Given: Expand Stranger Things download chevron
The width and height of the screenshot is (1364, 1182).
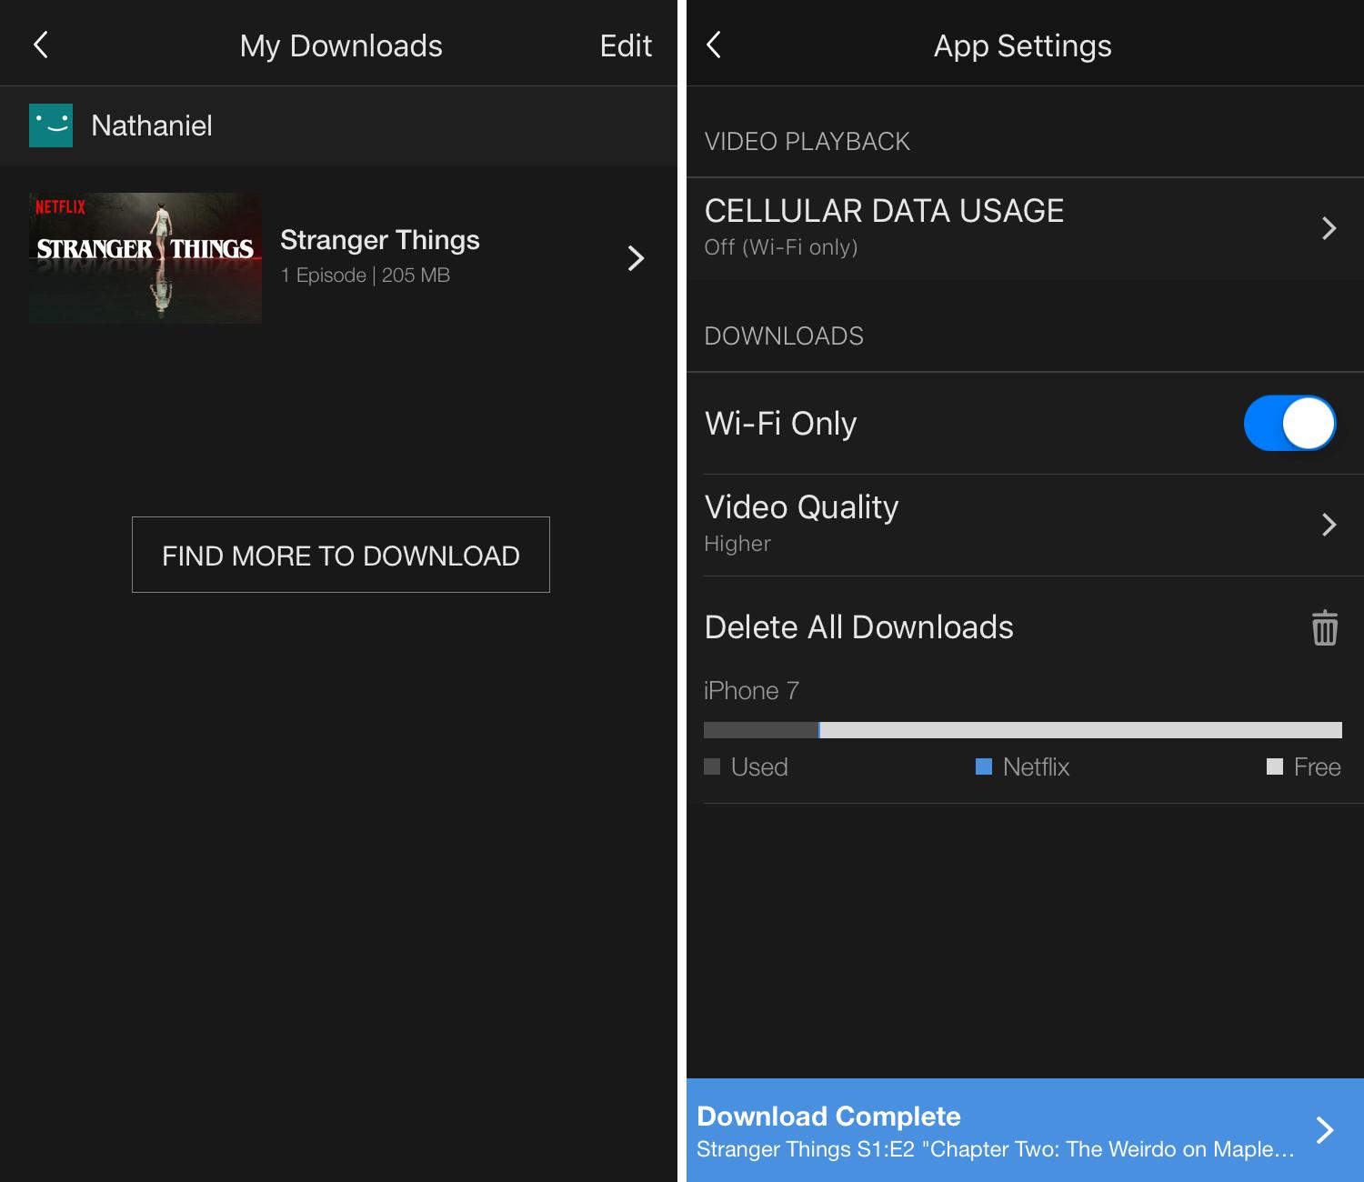Looking at the screenshot, I should (636, 258).
